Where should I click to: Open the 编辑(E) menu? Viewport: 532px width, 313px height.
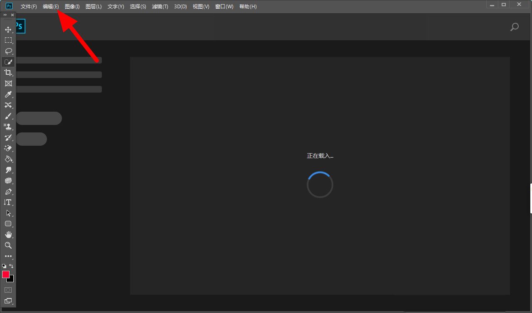point(51,7)
